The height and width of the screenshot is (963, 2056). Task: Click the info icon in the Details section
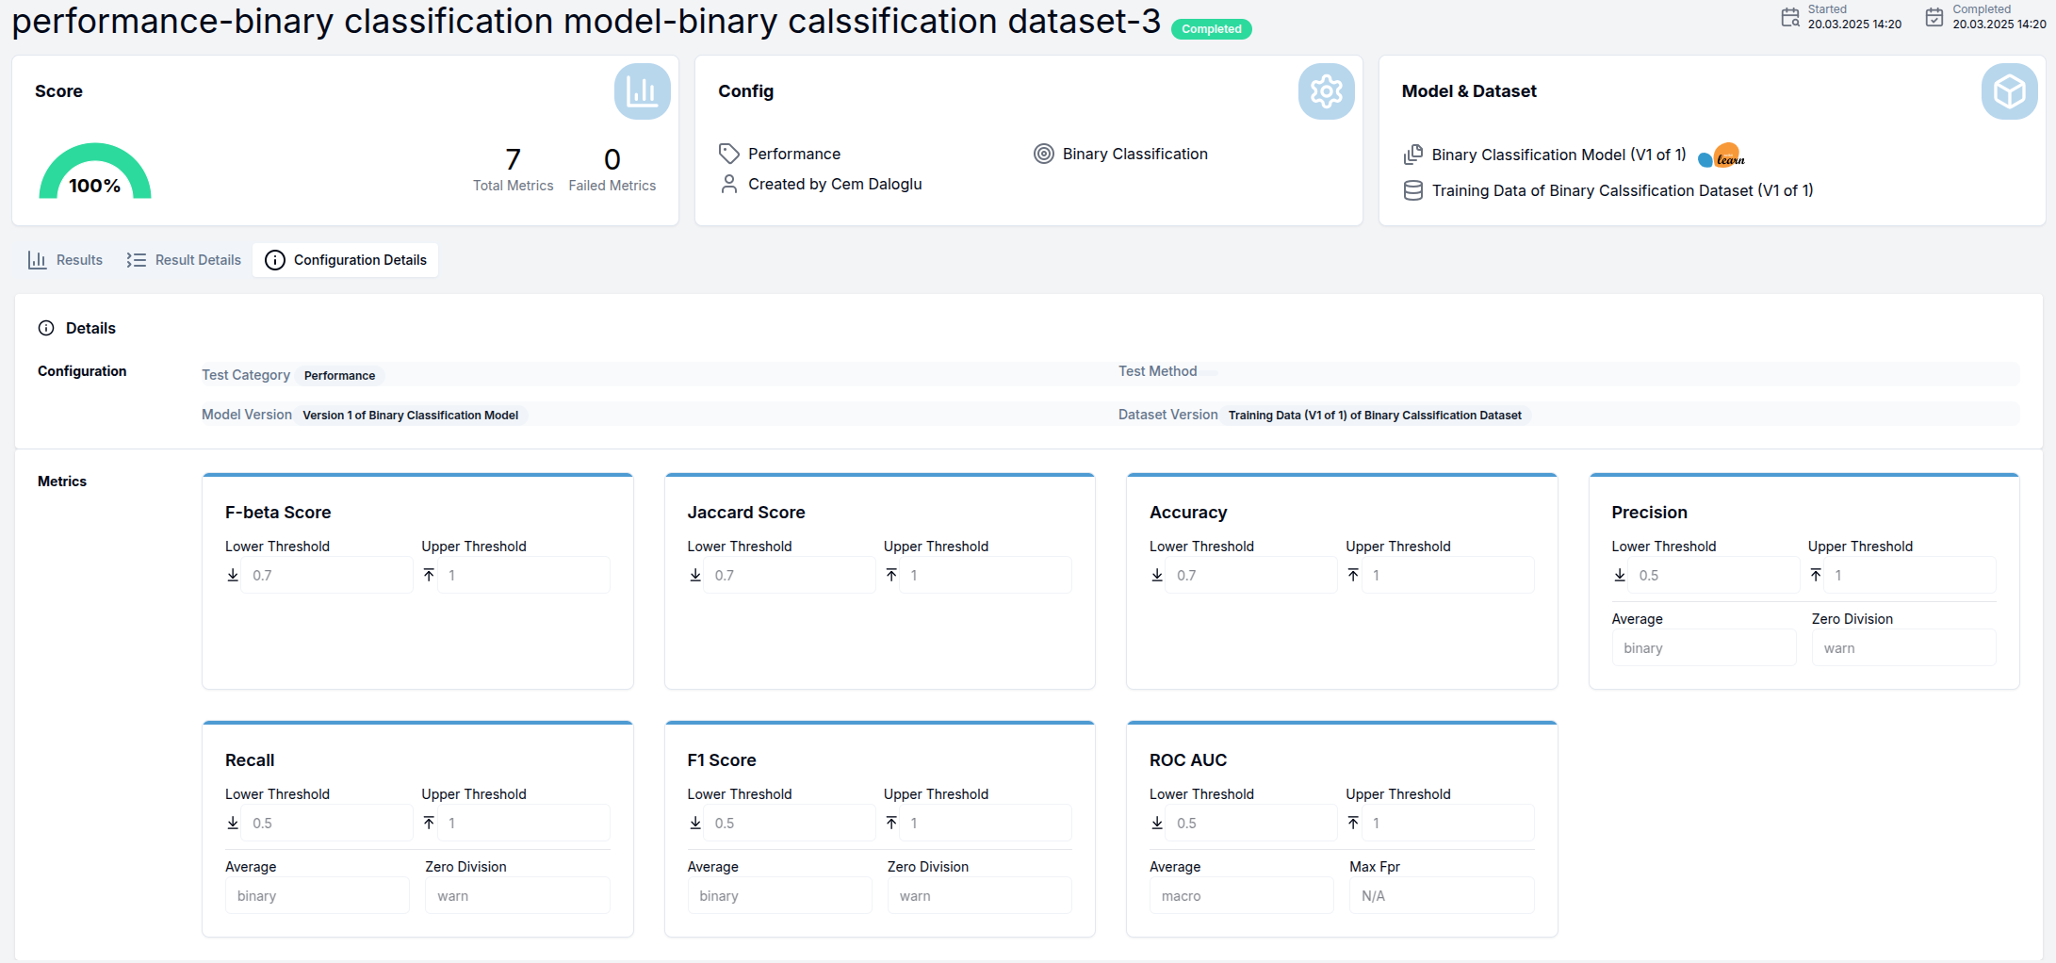(46, 328)
